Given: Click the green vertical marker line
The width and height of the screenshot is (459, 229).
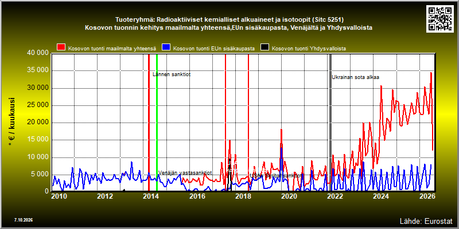Looking at the screenshot, I should click(x=157, y=123).
